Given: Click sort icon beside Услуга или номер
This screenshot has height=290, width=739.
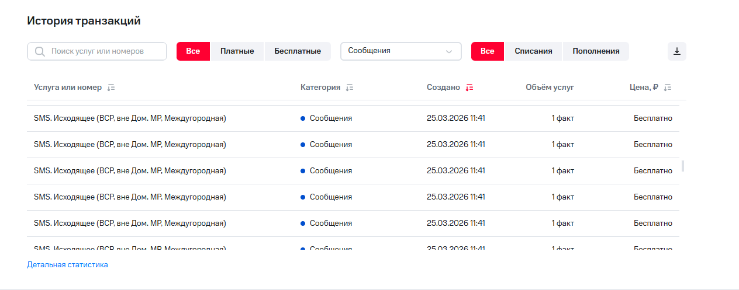Looking at the screenshot, I should [111, 88].
